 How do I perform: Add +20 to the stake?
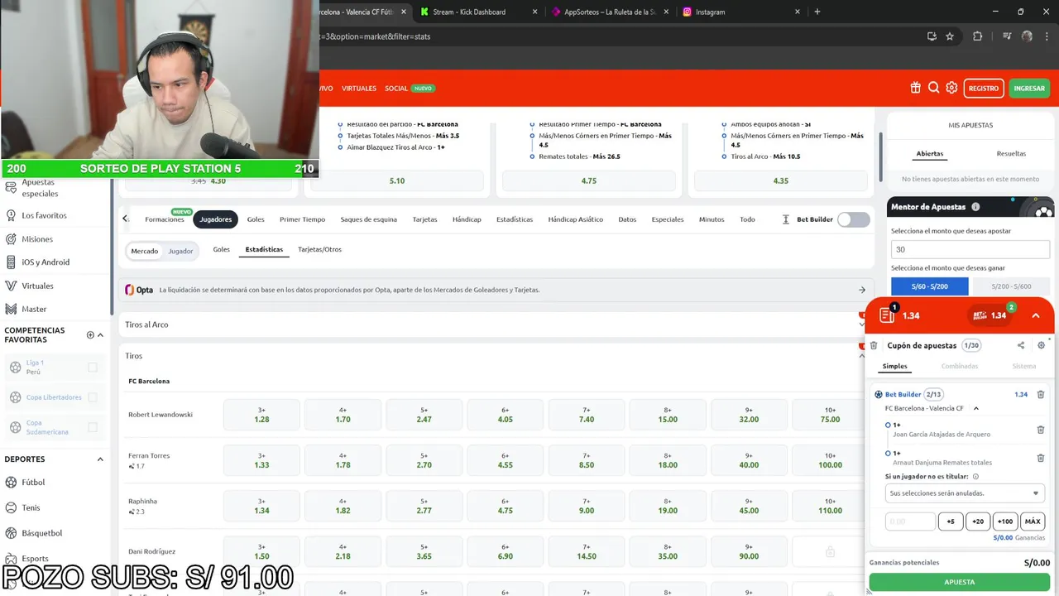coord(978,521)
